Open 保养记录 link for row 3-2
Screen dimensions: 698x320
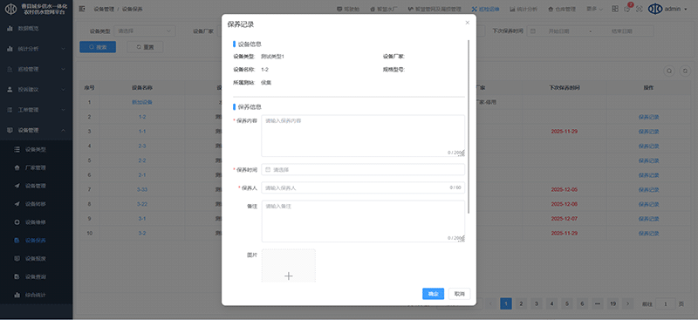pyautogui.click(x=648, y=233)
